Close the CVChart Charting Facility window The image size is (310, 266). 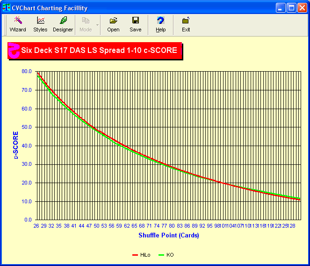[302, 8]
